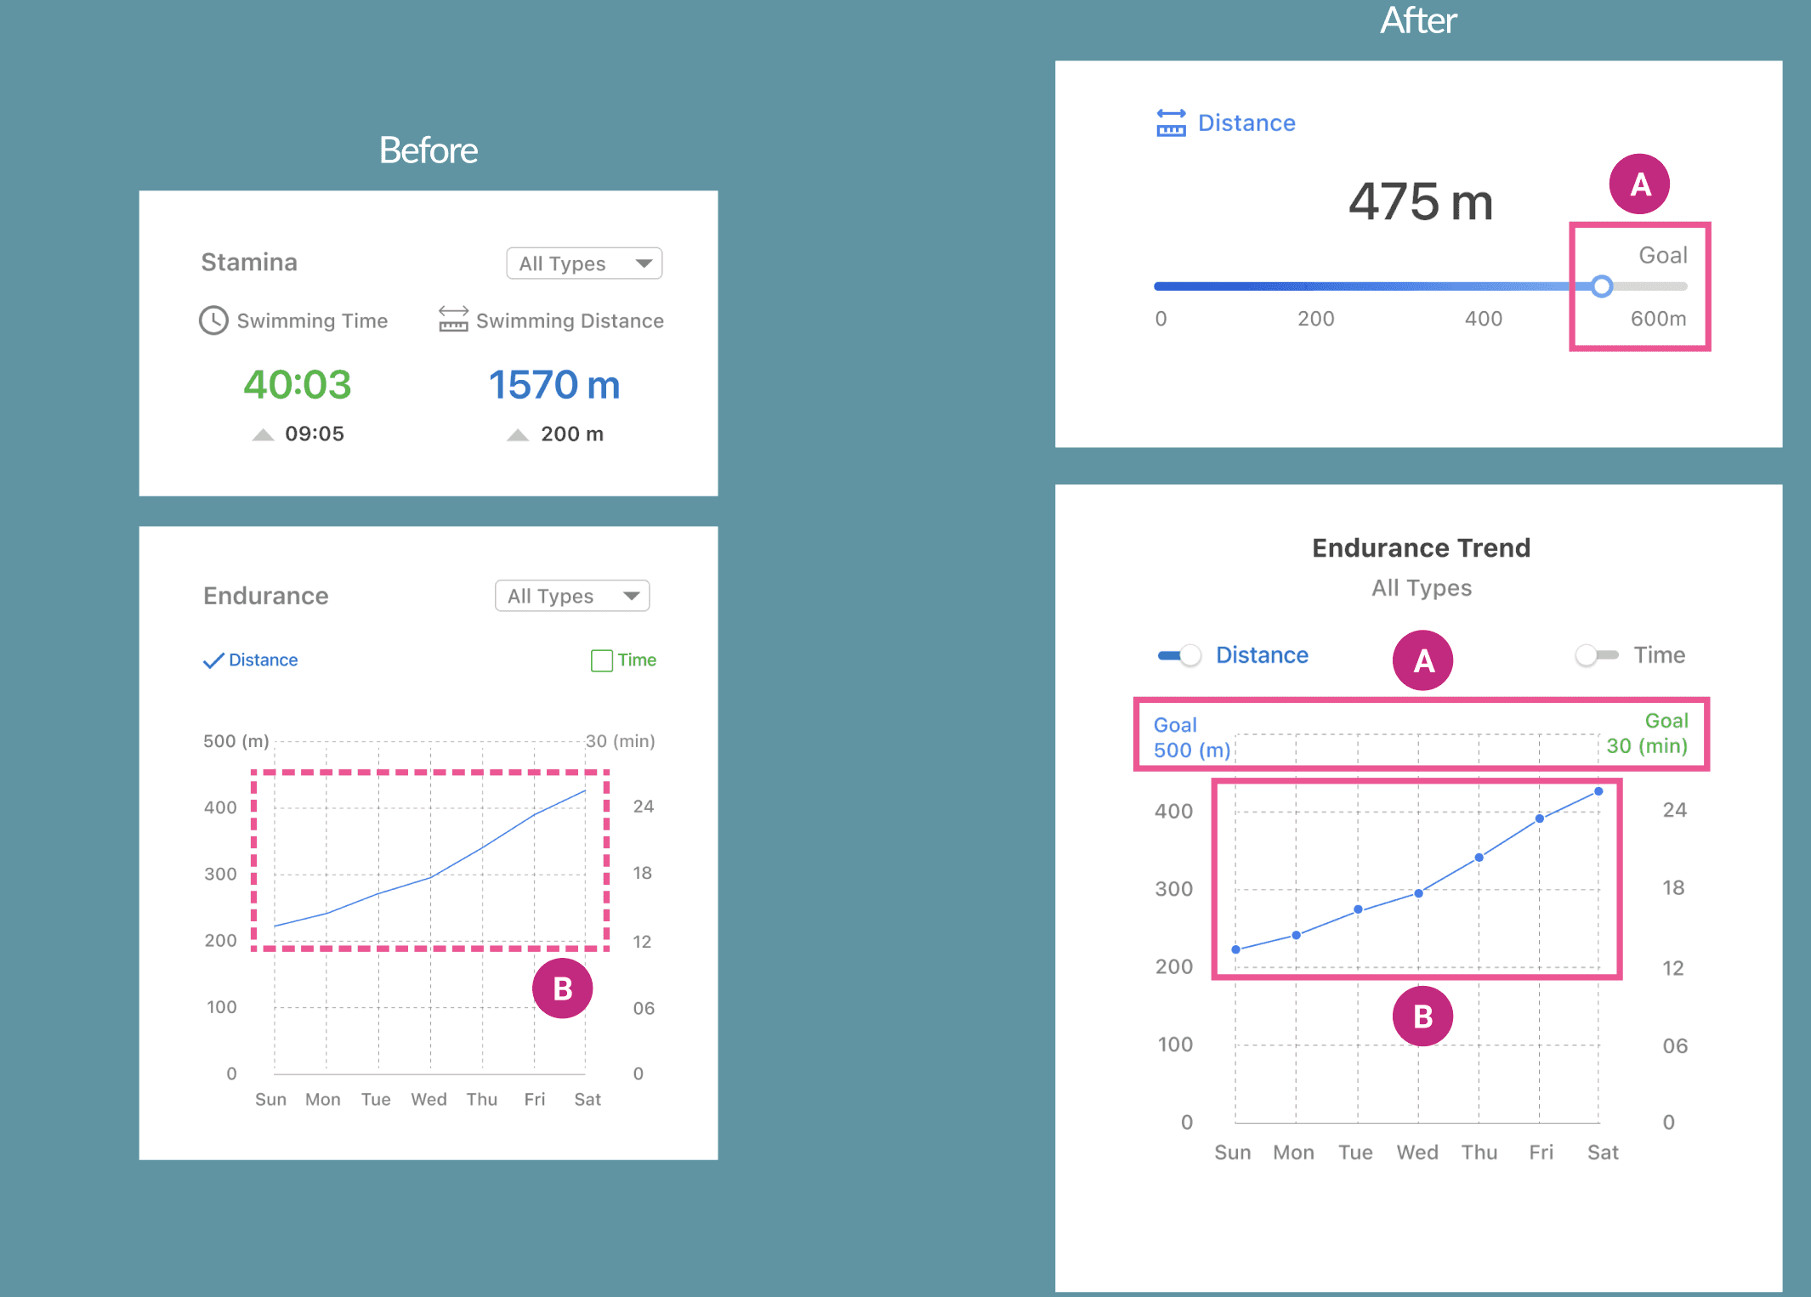Click the 40:03 swimming time value
1811x1297 pixels.
point(297,385)
